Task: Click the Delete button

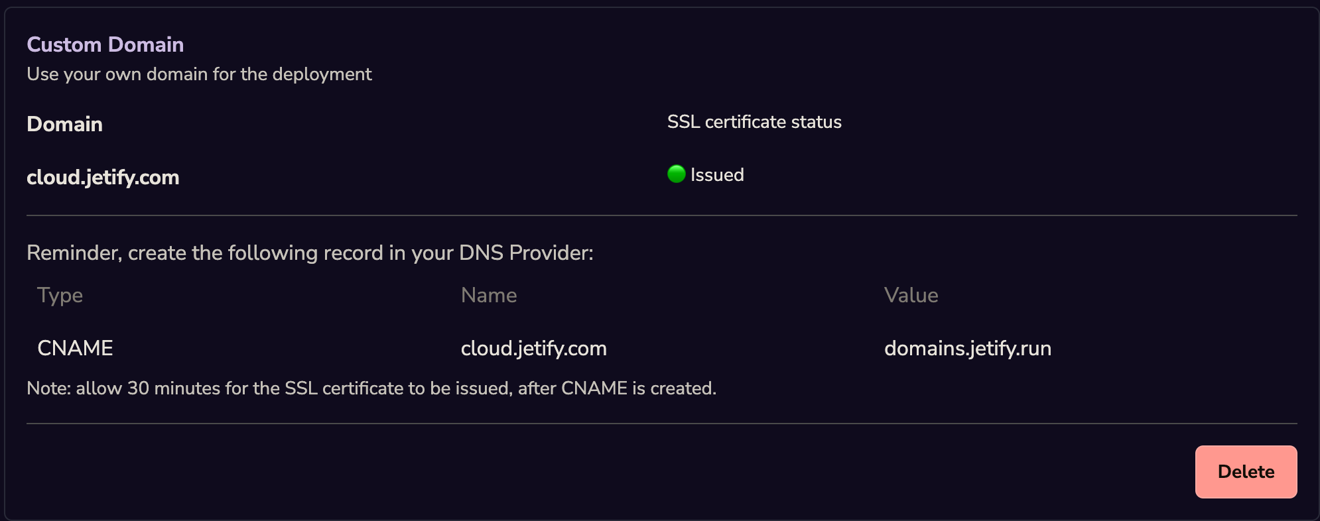Action: coord(1246,471)
